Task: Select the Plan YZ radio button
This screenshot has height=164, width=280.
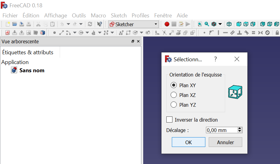Action: (174, 105)
